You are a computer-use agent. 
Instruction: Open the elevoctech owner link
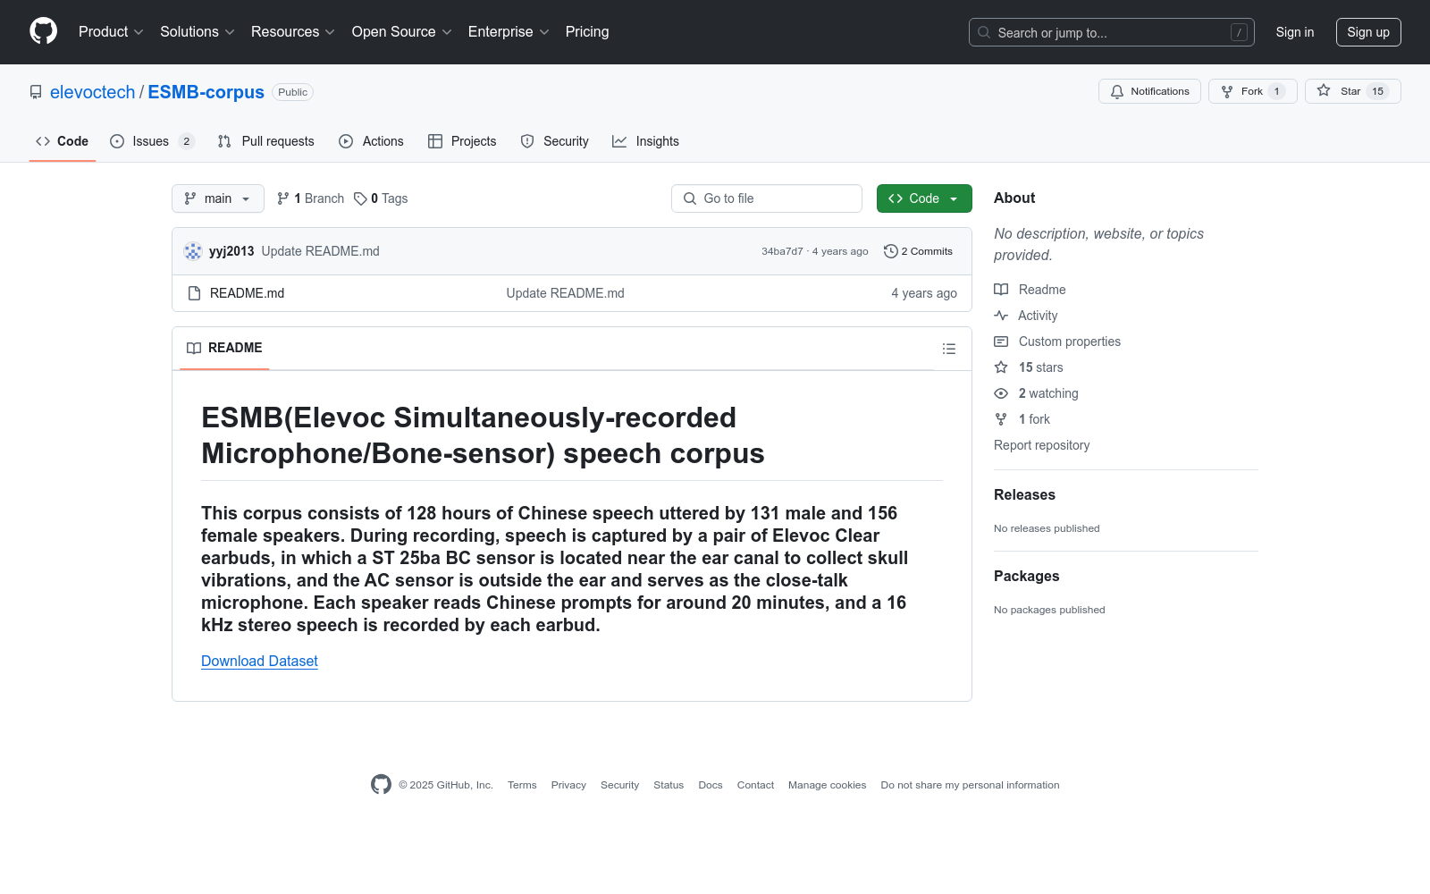click(x=92, y=92)
